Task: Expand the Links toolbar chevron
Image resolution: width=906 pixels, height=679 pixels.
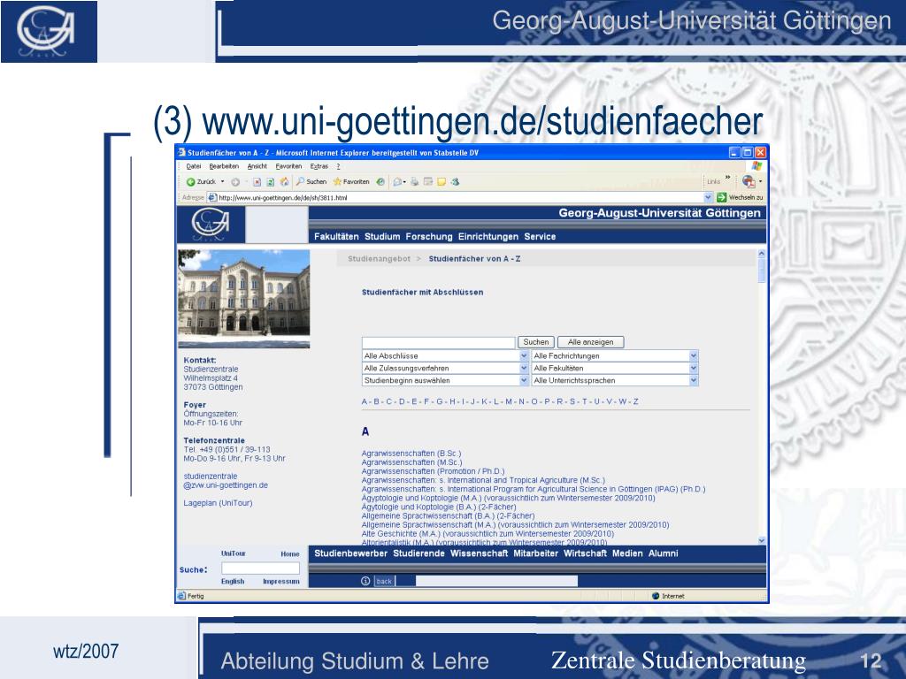Action: pyautogui.click(x=727, y=177)
